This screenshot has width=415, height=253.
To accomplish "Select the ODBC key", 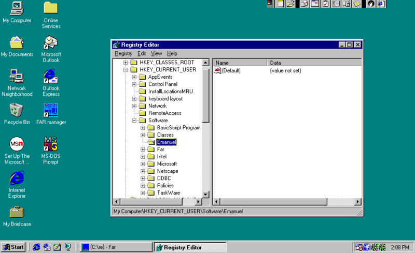I will click(x=164, y=178).
